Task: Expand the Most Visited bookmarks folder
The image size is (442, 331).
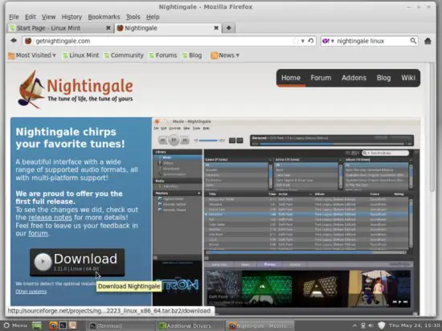Action: (x=32, y=55)
